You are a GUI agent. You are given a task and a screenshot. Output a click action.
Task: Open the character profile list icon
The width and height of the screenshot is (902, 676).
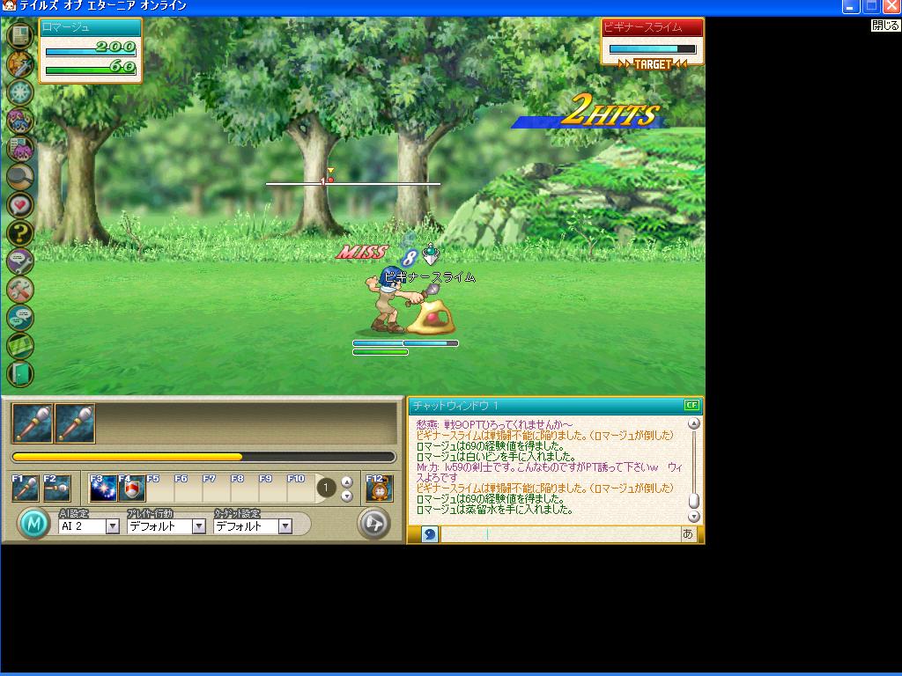click(x=20, y=148)
